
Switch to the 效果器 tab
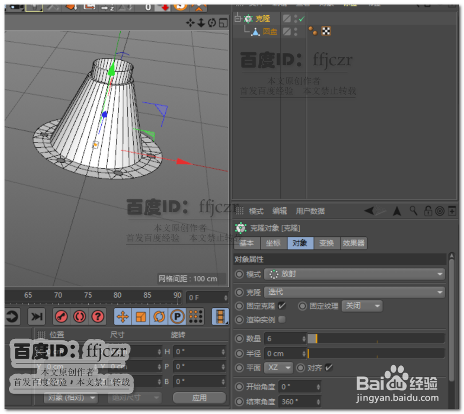pos(353,243)
